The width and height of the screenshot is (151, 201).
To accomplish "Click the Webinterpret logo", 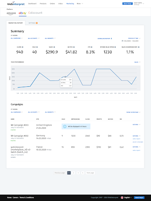I will pos(16,4).
